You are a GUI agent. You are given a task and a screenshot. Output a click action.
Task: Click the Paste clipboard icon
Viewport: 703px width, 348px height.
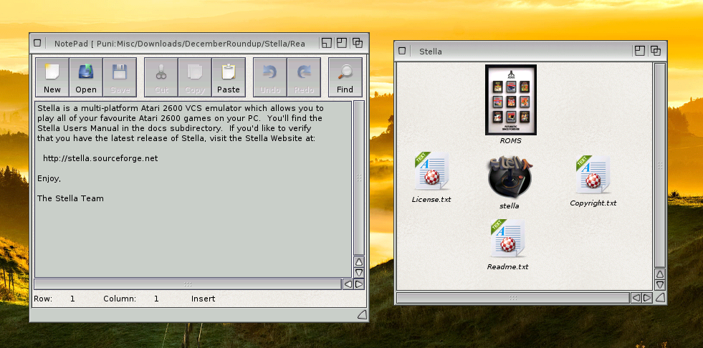(x=229, y=77)
